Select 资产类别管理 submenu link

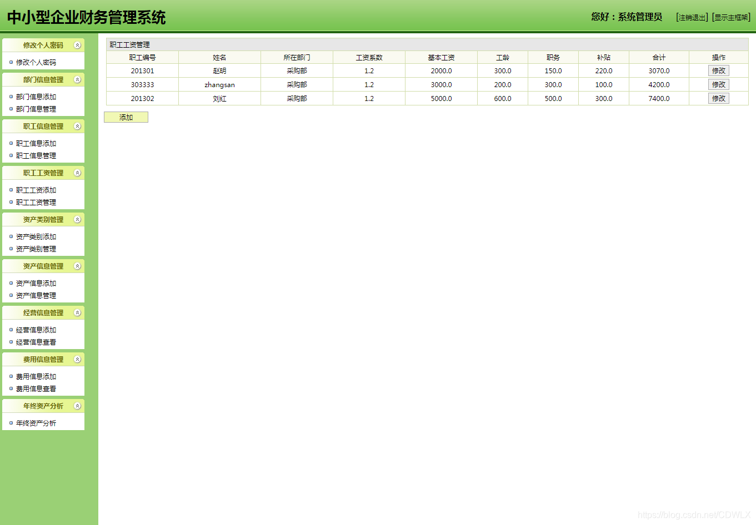(x=36, y=249)
